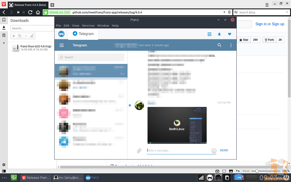291x182 pixels.
Task: Capture page with the camera icon
Action: [x=217, y=171]
